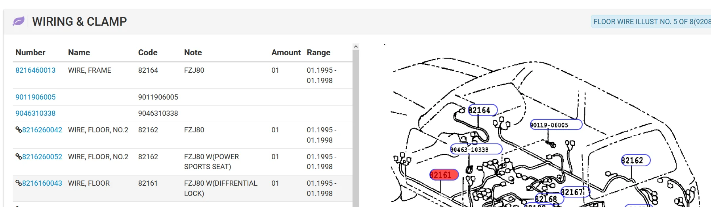Select the 90463-10338 callout on the diagram
Image resolution: width=711 pixels, height=207 pixels.
[476, 149]
